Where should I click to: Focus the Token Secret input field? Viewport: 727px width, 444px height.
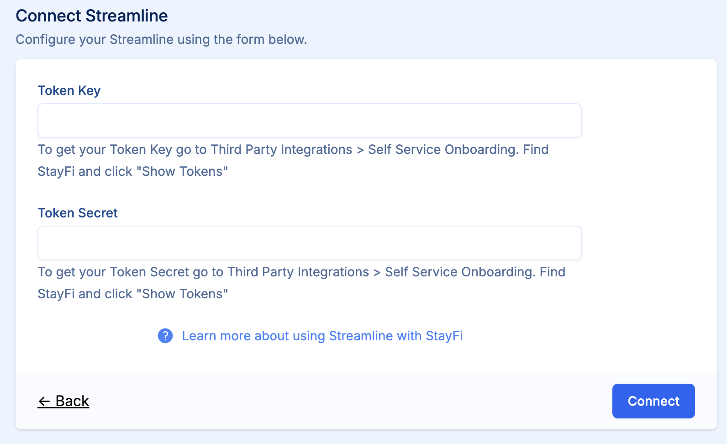309,243
